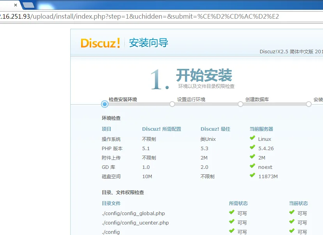Click the green check next to Linux
The height and width of the screenshot is (235, 323).
[252, 138]
